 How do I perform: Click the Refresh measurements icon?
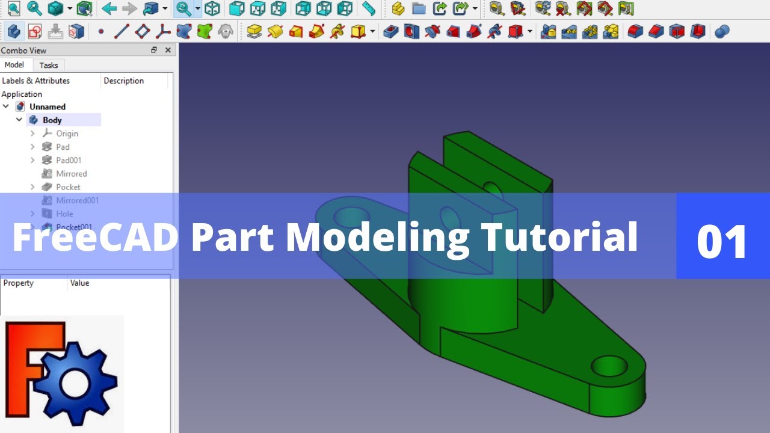[x=543, y=8]
